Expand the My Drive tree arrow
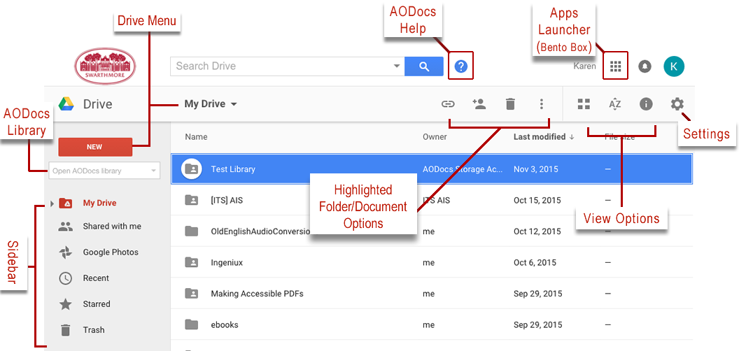Image resolution: width=739 pixels, height=351 pixels. point(52,203)
